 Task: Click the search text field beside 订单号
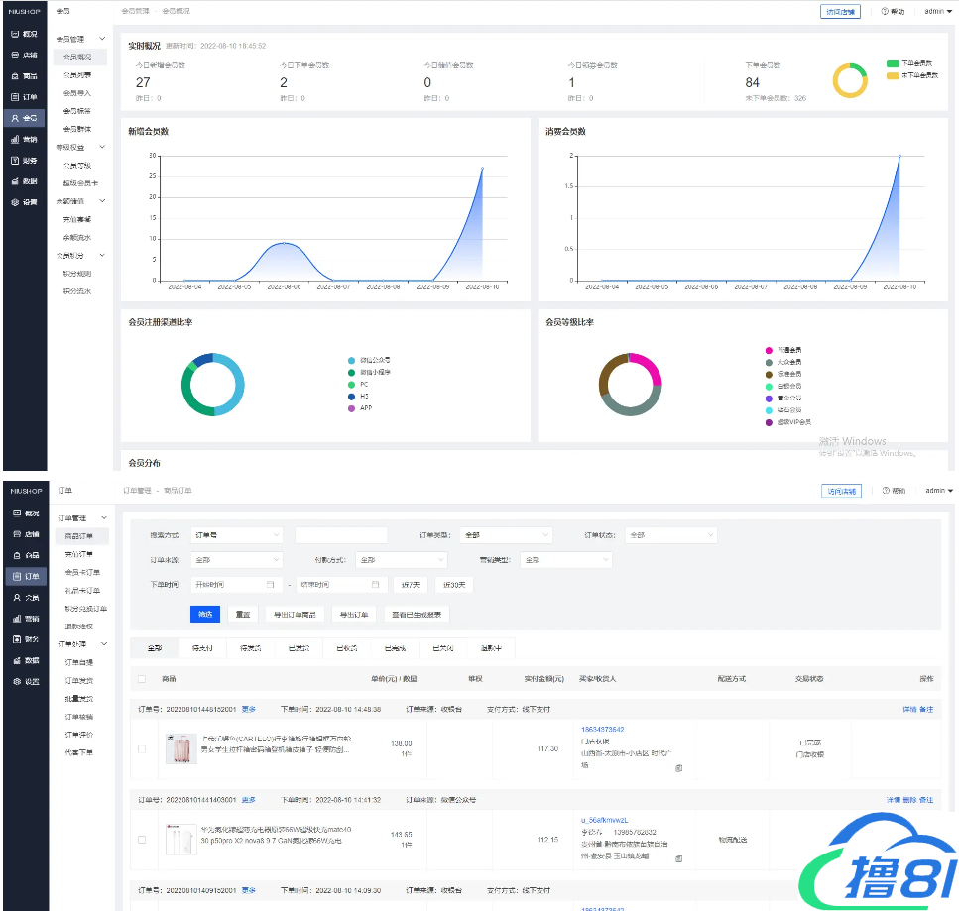pyautogui.click(x=340, y=535)
